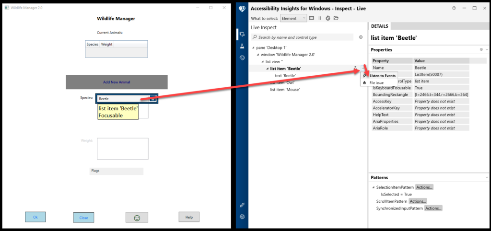
Task: Click the Add New Animal bar
Action: coord(117,82)
